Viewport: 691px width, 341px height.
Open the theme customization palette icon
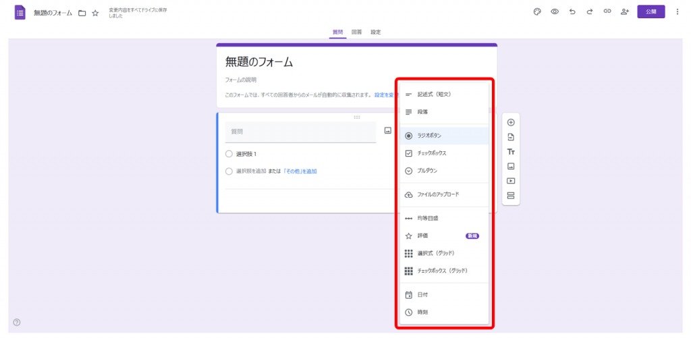point(537,12)
